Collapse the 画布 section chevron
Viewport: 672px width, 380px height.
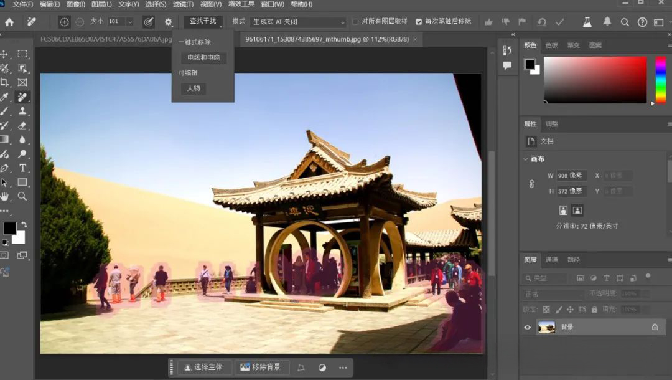click(525, 159)
